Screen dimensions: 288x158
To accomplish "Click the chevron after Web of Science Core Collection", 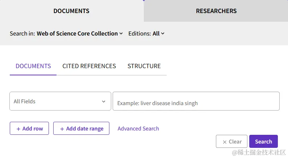I will tap(121, 33).
